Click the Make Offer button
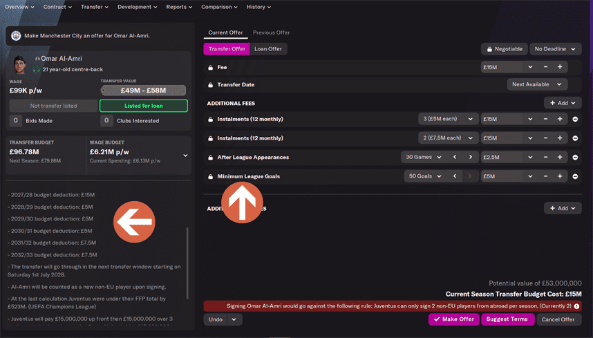The image size is (593, 338). (454, 319)
